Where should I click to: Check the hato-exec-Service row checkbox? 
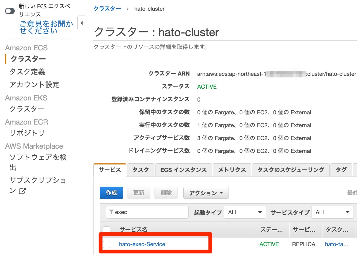coord(107,244)
